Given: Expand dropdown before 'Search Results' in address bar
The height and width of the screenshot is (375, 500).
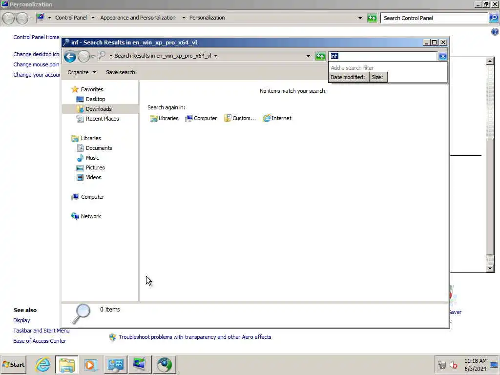Looking at the screenshot, I should (x=111, y=56).
